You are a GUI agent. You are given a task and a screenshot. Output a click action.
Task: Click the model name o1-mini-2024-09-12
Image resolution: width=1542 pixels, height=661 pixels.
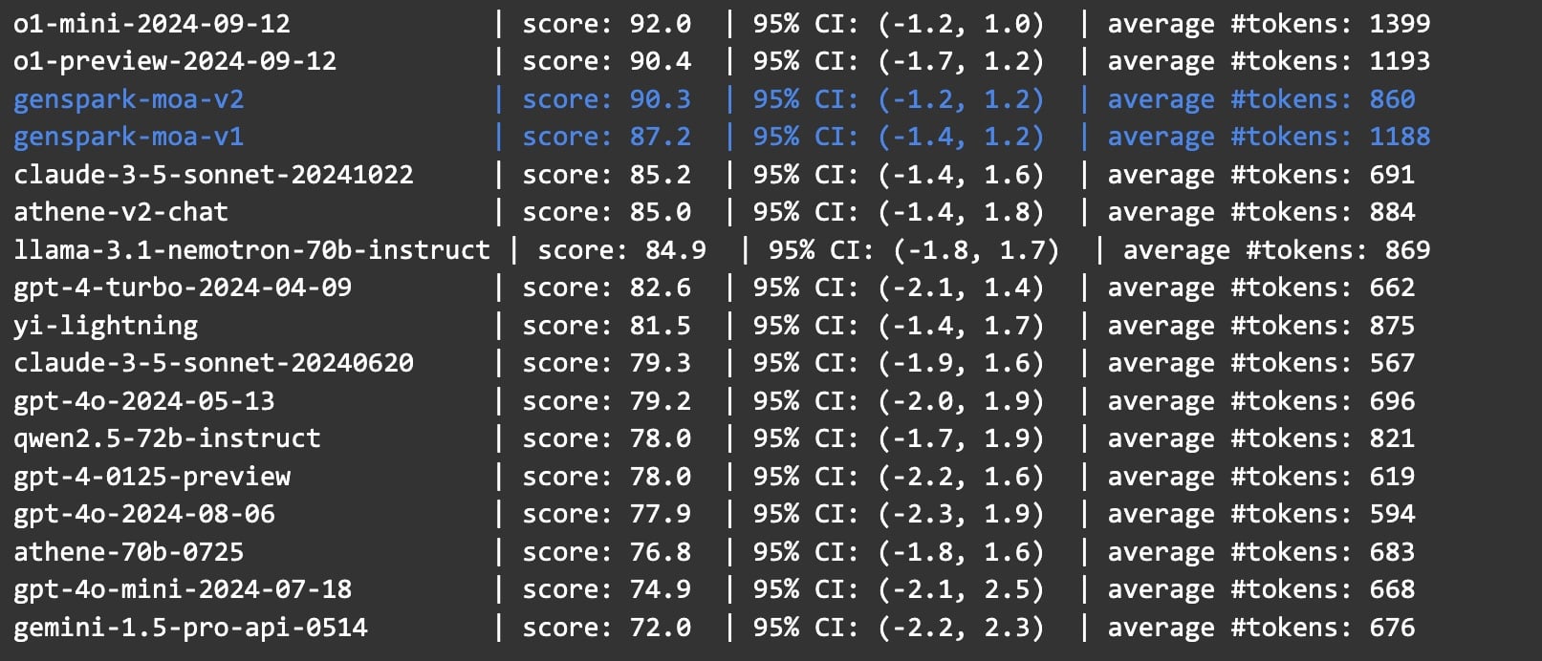[x=152, y=24]
